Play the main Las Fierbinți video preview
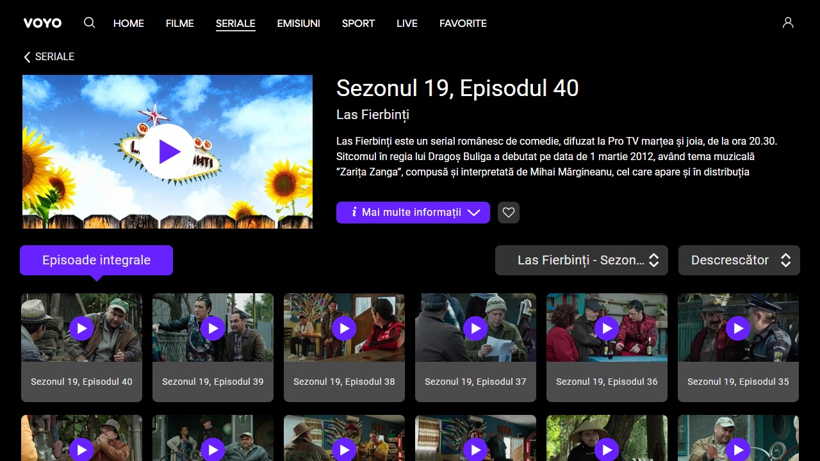 tap(168, 152)
